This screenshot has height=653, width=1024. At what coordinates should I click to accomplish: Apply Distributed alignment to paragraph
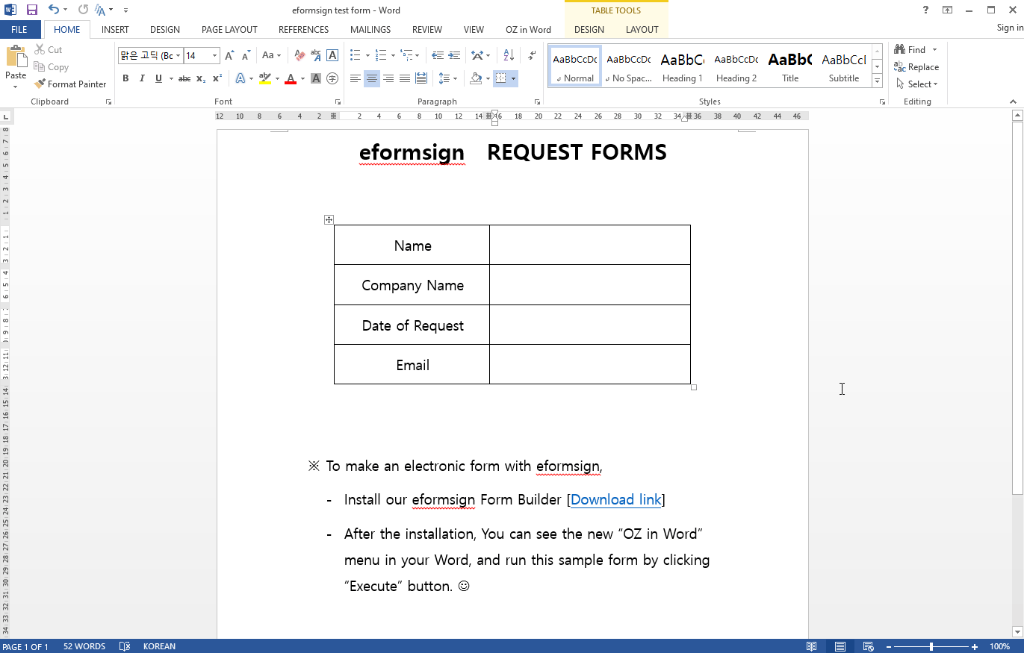point(421,78)
